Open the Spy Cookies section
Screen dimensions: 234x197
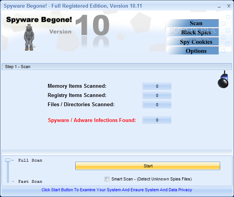[x=193, y=42]
